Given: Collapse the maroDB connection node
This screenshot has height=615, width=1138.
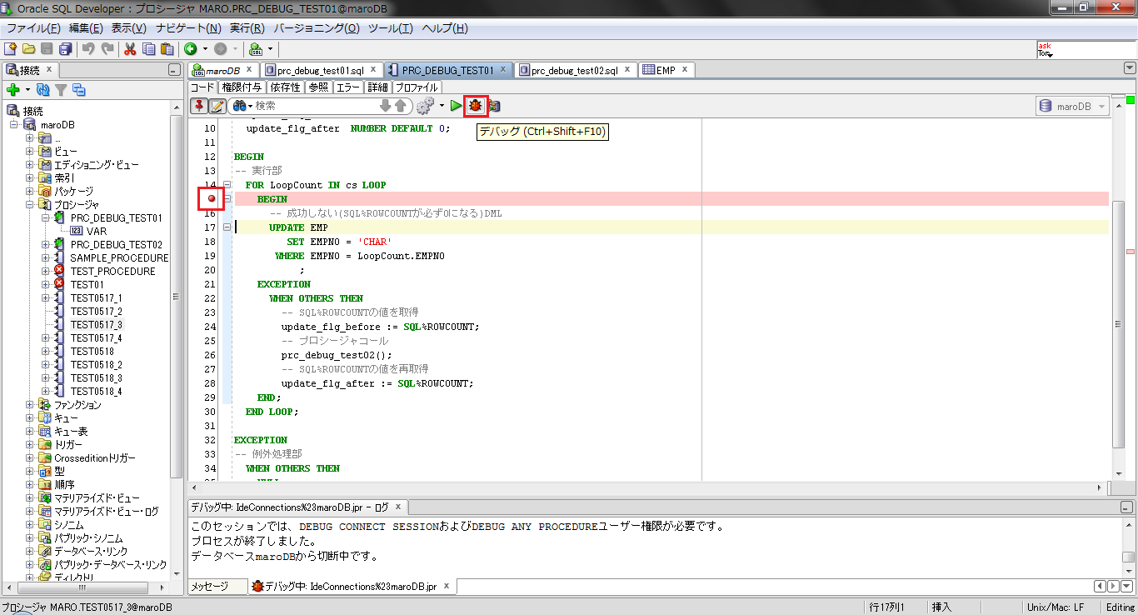Looking at the screenshot, I should point(14,125).
